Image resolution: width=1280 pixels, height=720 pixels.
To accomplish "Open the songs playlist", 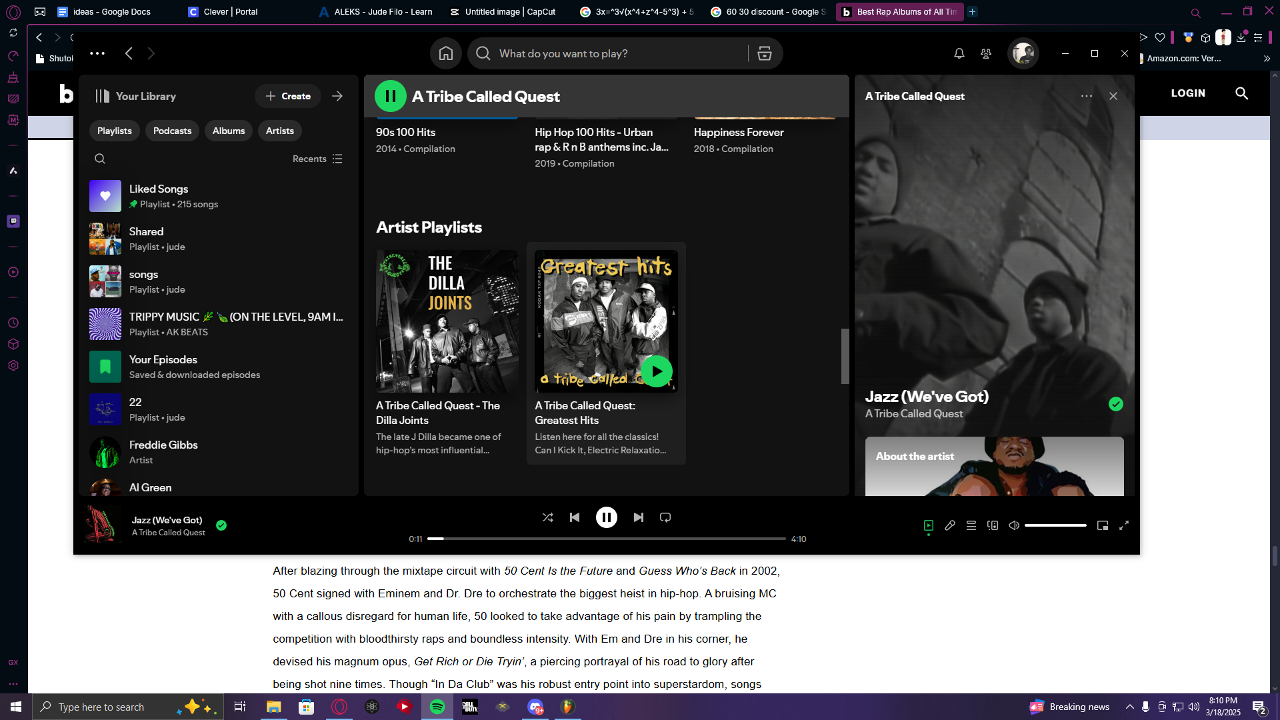I will (x=219, y=281).
